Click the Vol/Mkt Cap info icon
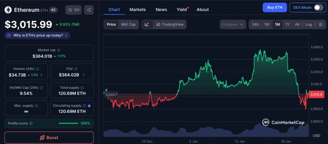Image resolution: width=328 pixels, height=144 pixels. (41, 88)
